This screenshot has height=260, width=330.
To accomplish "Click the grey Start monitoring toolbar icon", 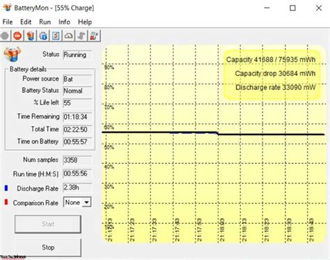I will 5,36.
